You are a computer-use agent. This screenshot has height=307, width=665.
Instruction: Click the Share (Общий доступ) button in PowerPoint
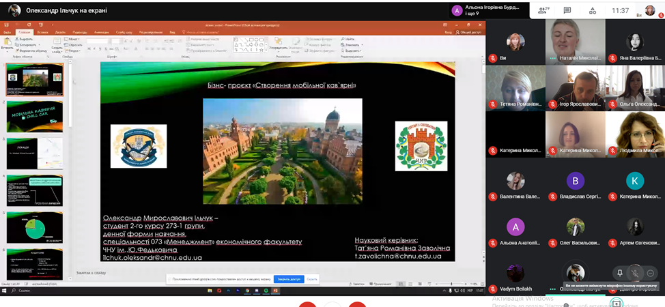468,32
